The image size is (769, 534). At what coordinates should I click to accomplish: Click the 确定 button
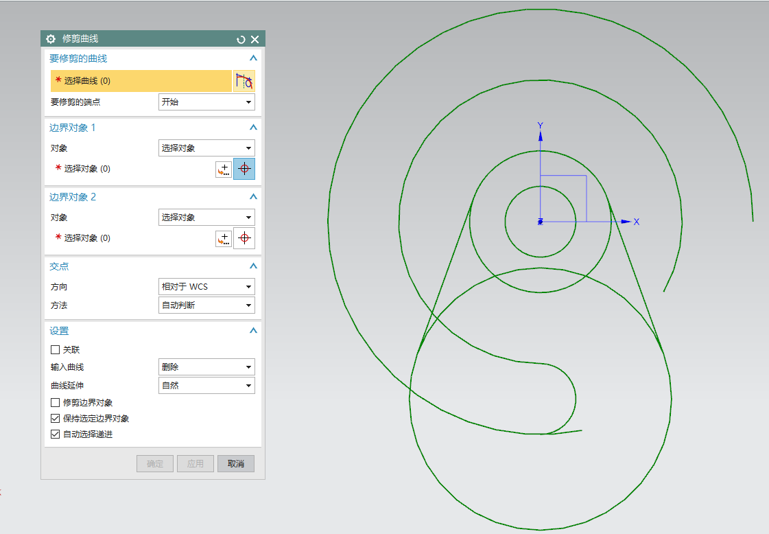[x=155, y=464]
